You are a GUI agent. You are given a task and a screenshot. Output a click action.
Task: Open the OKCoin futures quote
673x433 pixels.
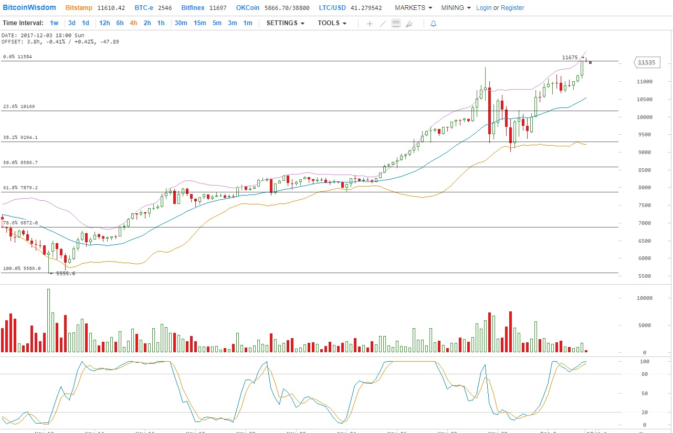pos(247,7)
